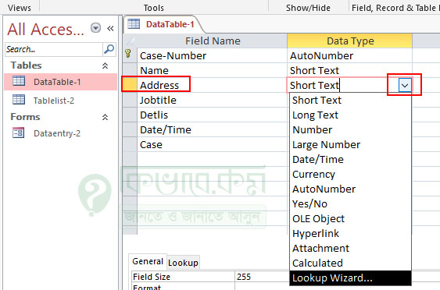Choose Number from the data type list
This screenshot has height=290, width=440.
point(350,129)
